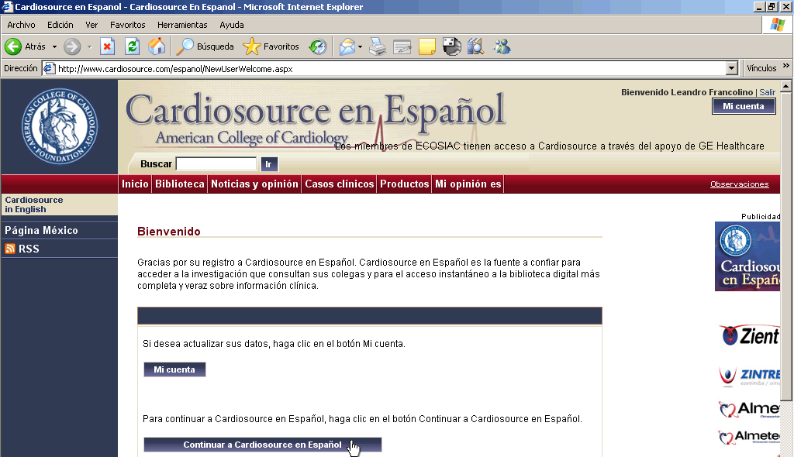Click the Vínculos toolbar label
Image resolution: width=794 pixels, height=457 pixels.
tap(761, 68)
